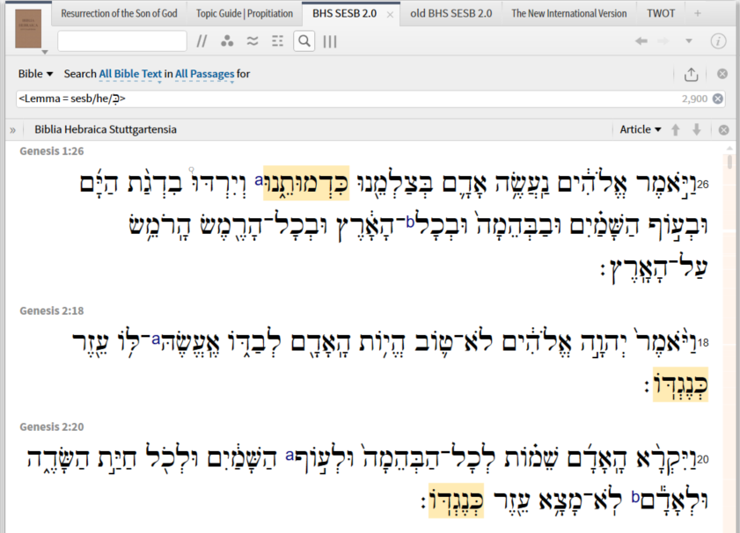Open the Genesis 1:26 result heading
The image size is (740, 533).
[52, 151]
